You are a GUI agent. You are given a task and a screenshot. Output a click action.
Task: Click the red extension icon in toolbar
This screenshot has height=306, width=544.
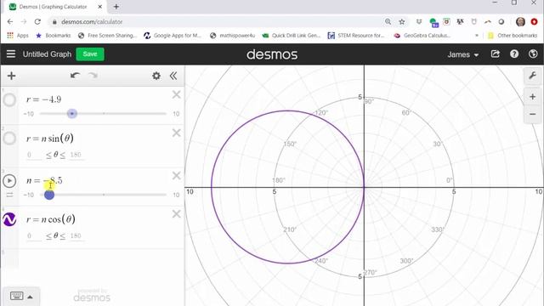[x=535, y=21]
